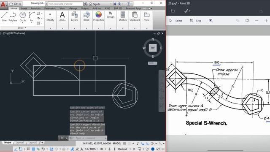Toggle the 3D view flag icon in Paint 3D
270x152 pixels.
247,21
